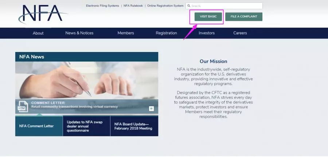Click the writing hands news image
This screenshot has width=328, height=157.
[87, 80]
